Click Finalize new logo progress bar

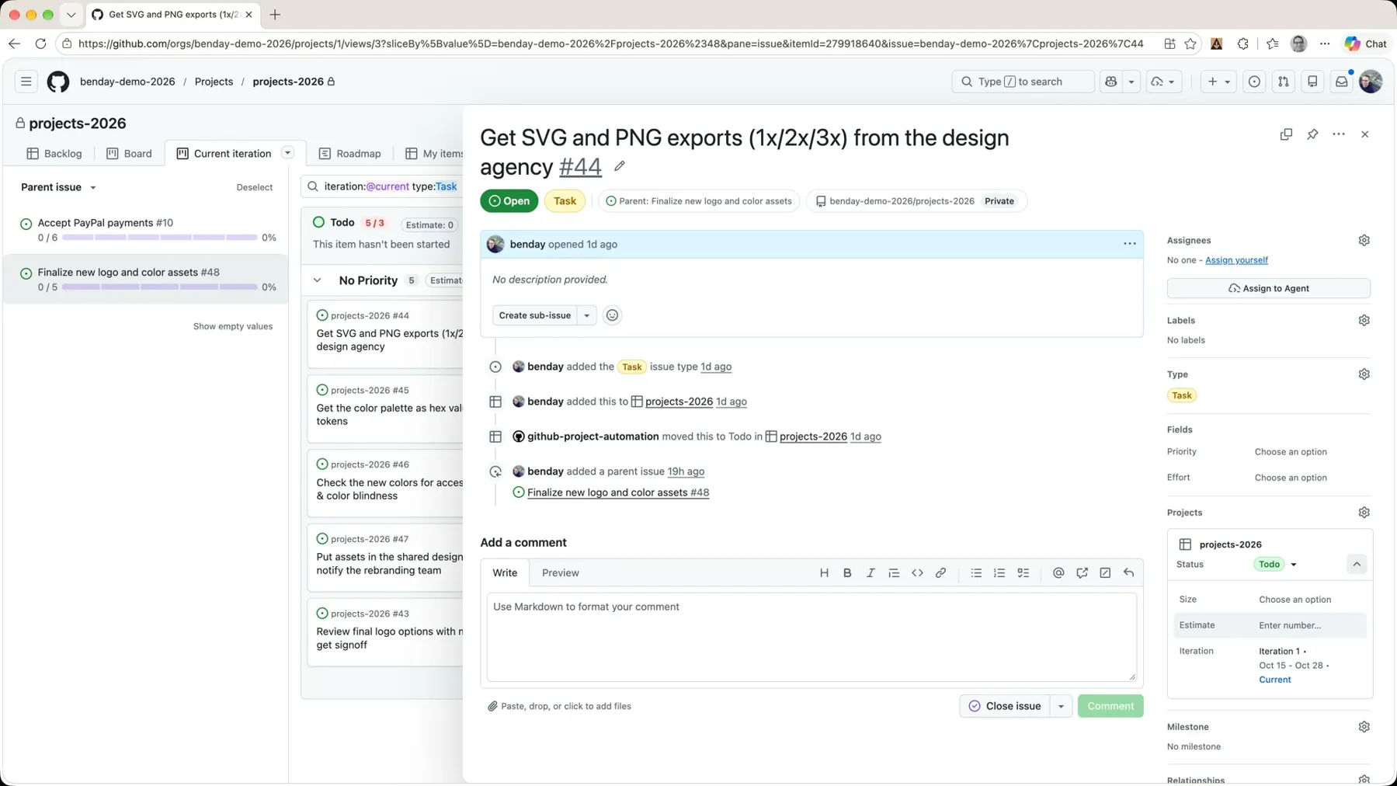point(159,287)
